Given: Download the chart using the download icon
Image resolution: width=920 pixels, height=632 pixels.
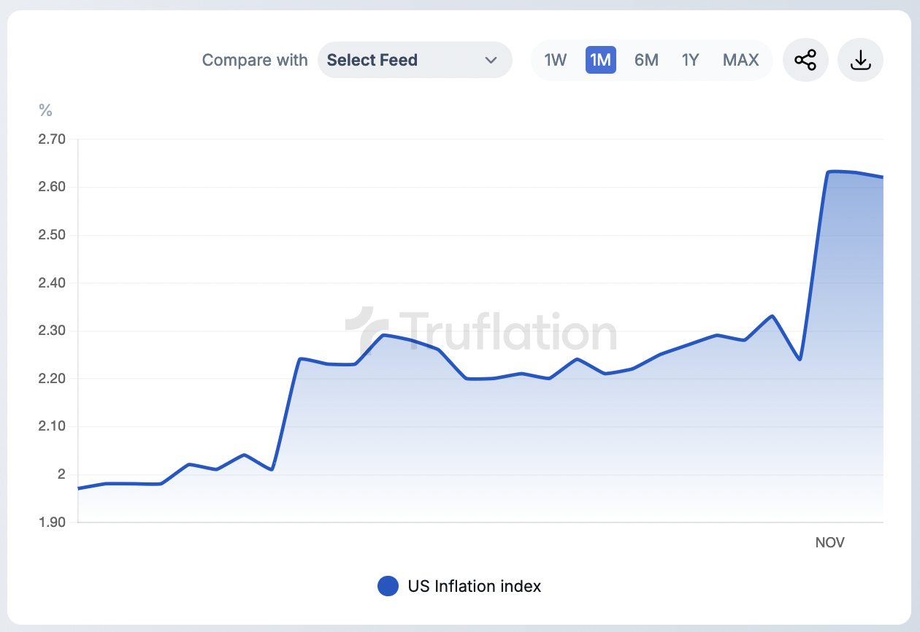Looking at the screenshot, I should tap(861, 60).
